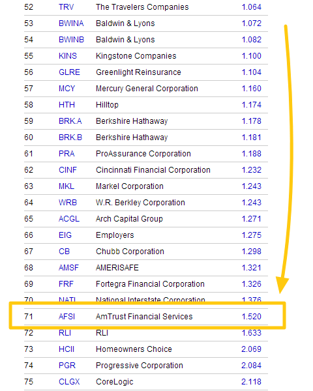Open the PRA ProAssurance ticker
Image resolution: width=313 pixels, height=391 pixels.
tap(67, 154)
